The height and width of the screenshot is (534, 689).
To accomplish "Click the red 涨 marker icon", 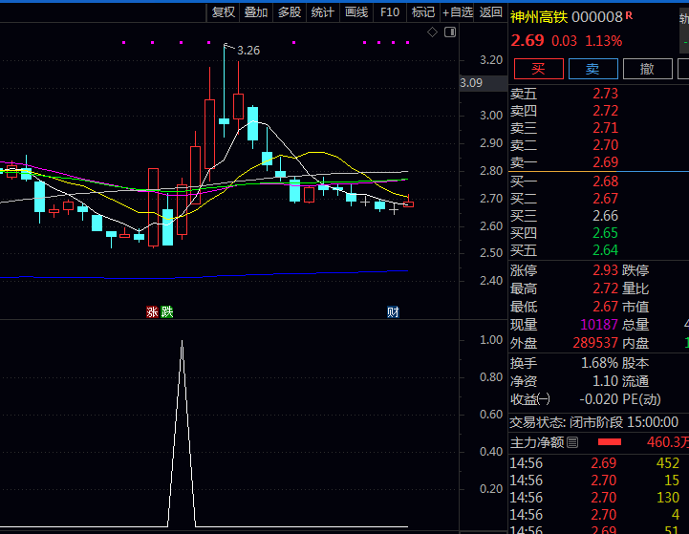I will [x=152, y=311].
